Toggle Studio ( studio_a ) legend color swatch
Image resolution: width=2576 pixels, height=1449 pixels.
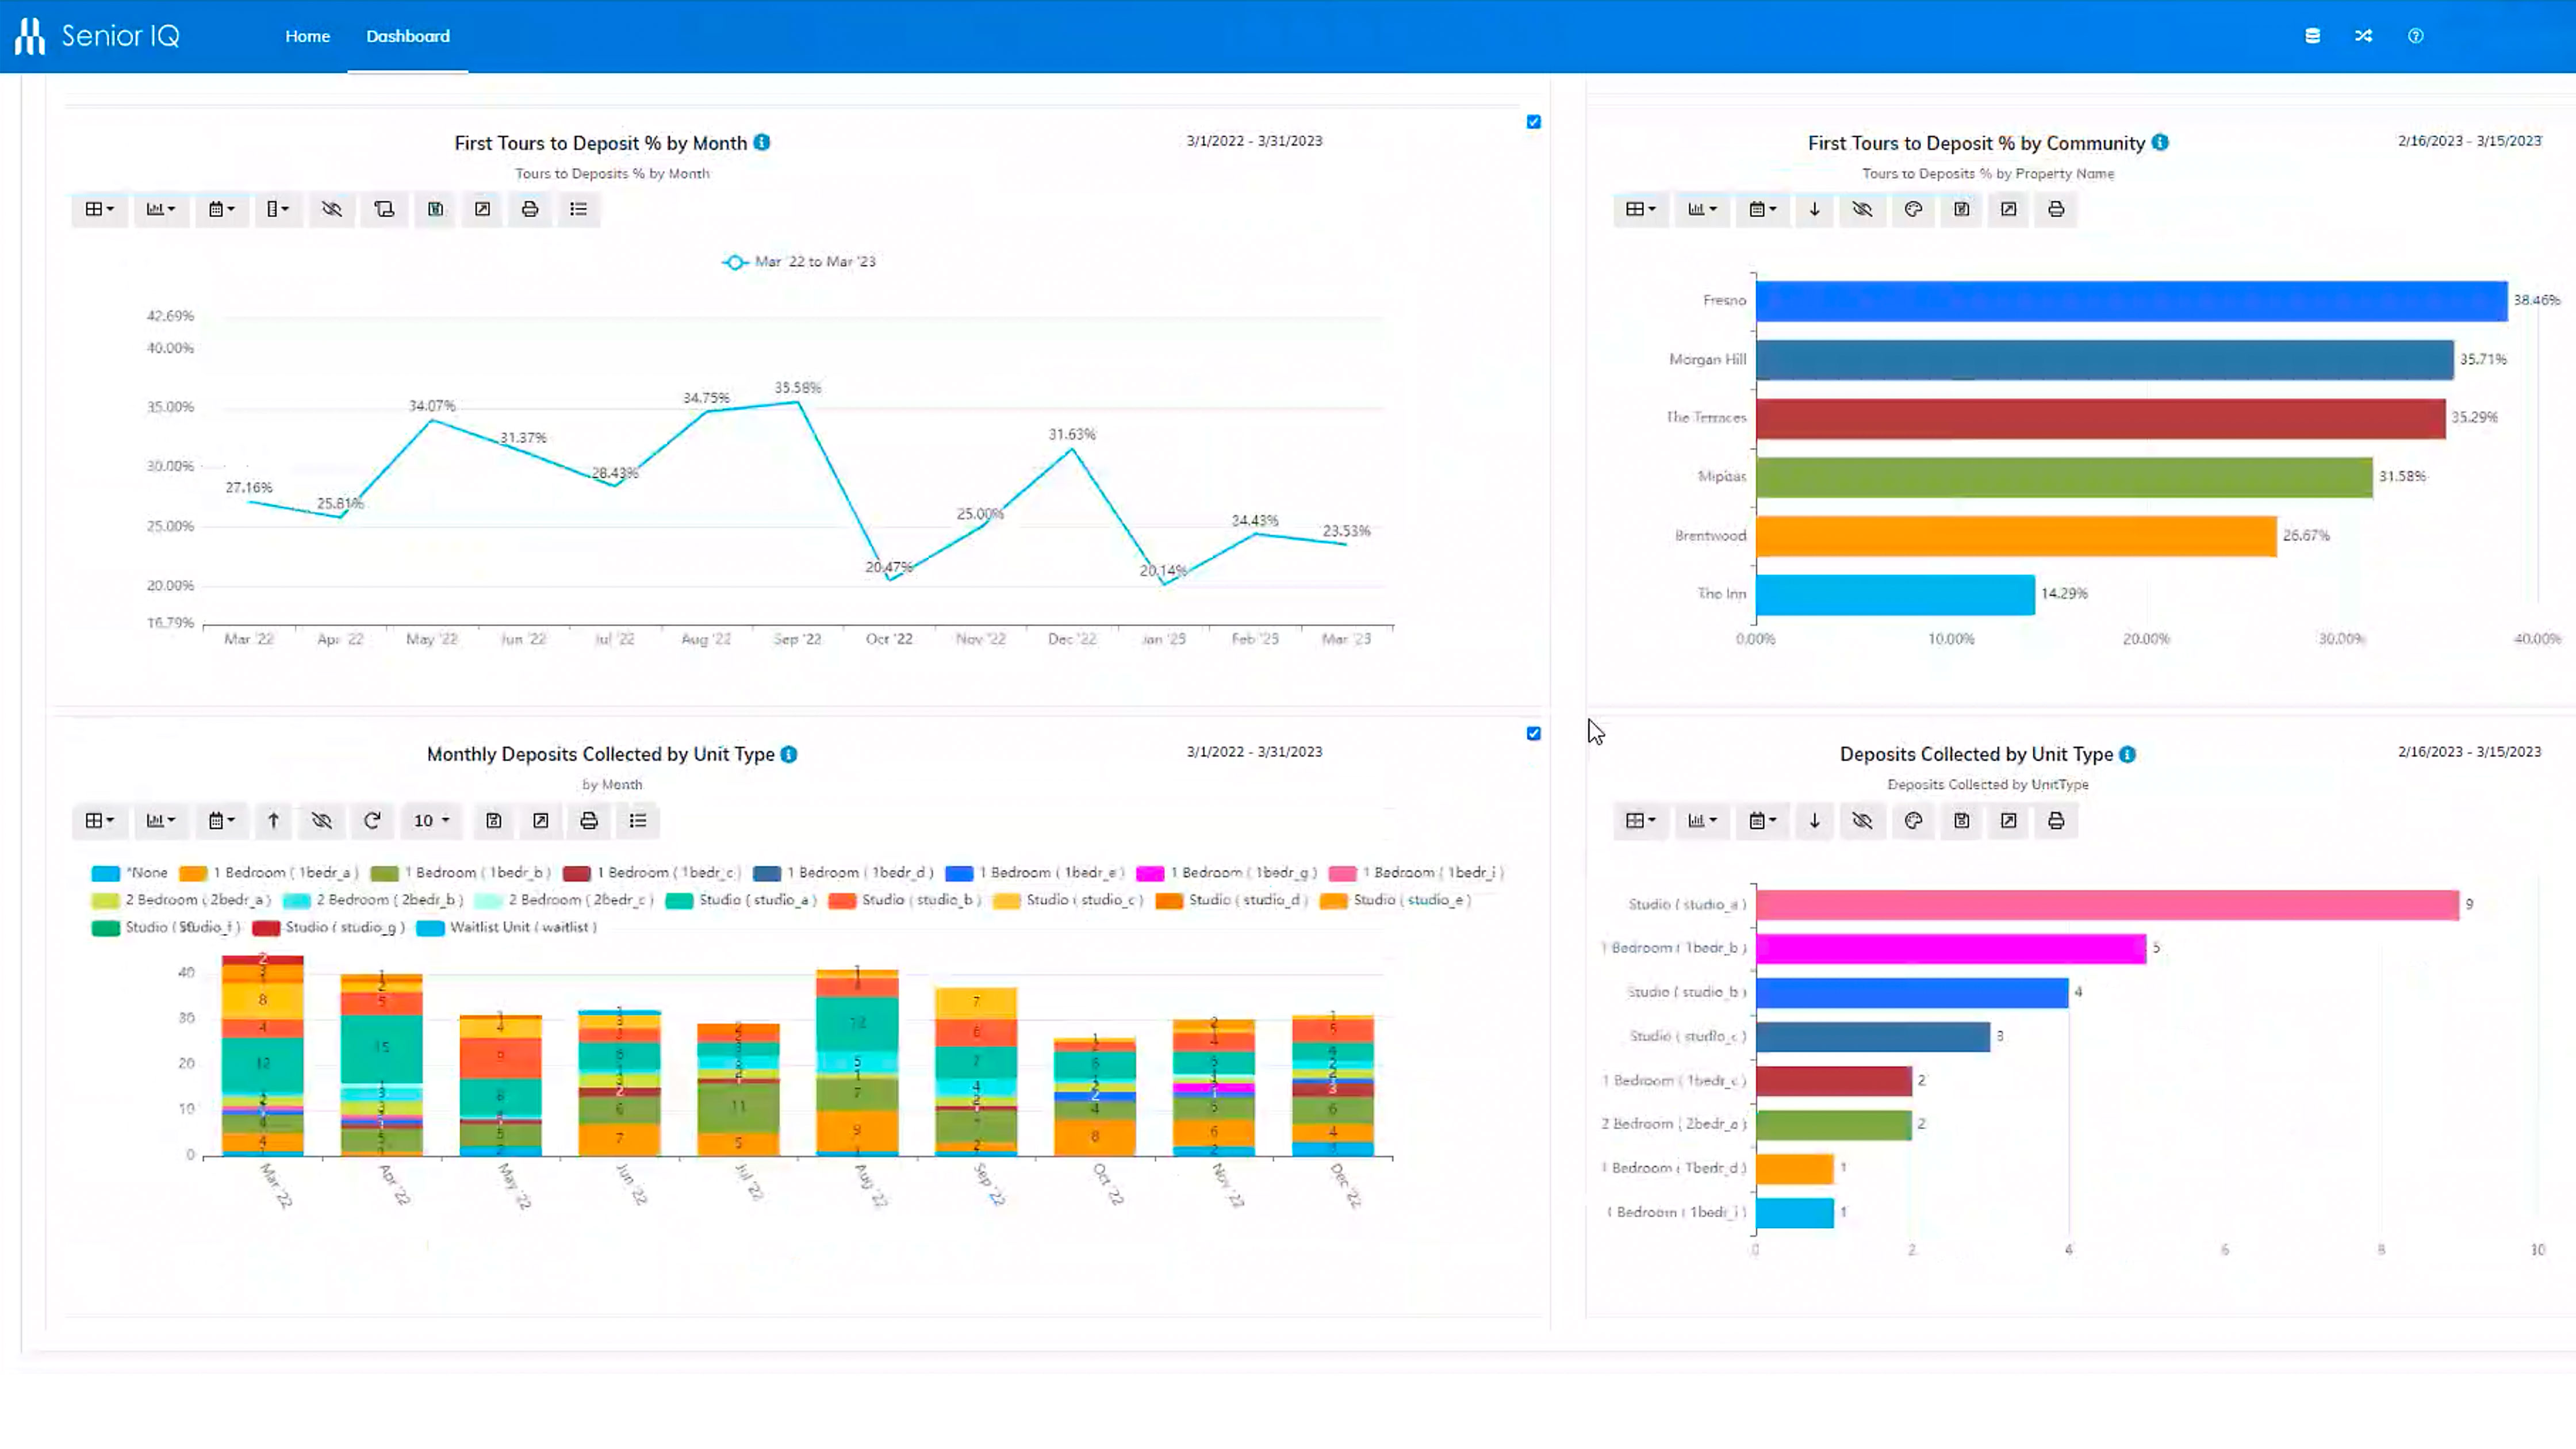(679, 901)
